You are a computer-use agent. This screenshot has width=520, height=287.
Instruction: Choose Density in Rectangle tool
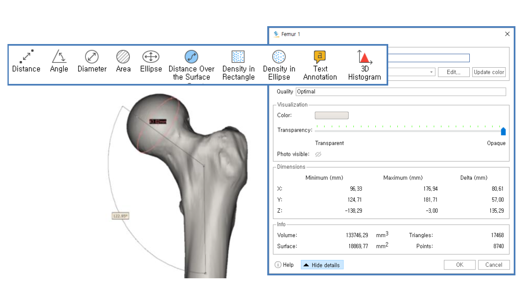[238, 65]
